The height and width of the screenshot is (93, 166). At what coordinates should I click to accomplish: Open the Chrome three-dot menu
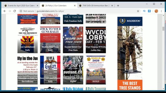click(161, 11)
